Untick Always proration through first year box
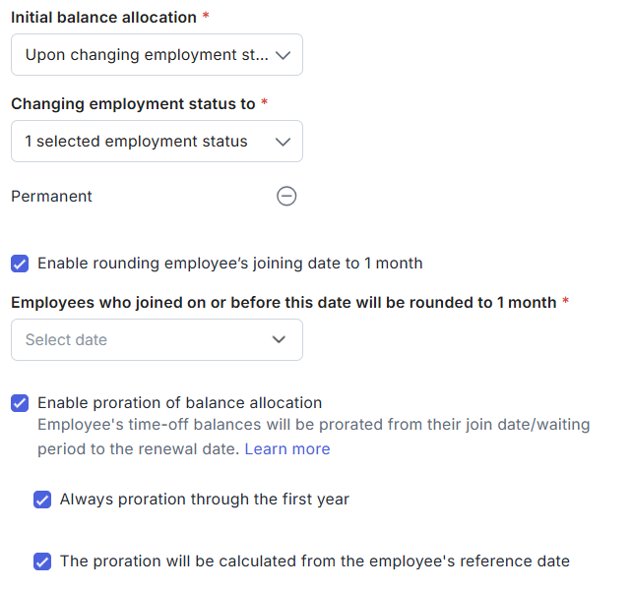Image resolution: width=631 pixels, height=589 pixels. 42,500
